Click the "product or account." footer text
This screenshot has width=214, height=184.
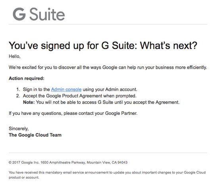[24, 178]
